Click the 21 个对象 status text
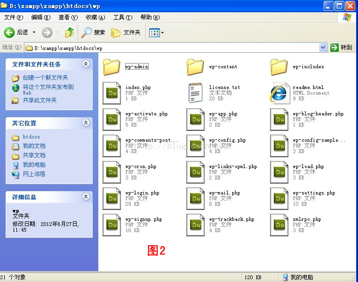 click(x=13, y=277)
